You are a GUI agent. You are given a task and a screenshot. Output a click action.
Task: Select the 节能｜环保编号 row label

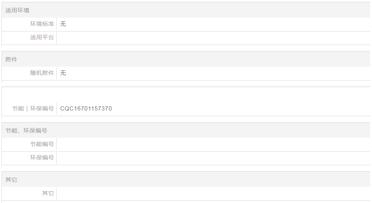[33, 109]
